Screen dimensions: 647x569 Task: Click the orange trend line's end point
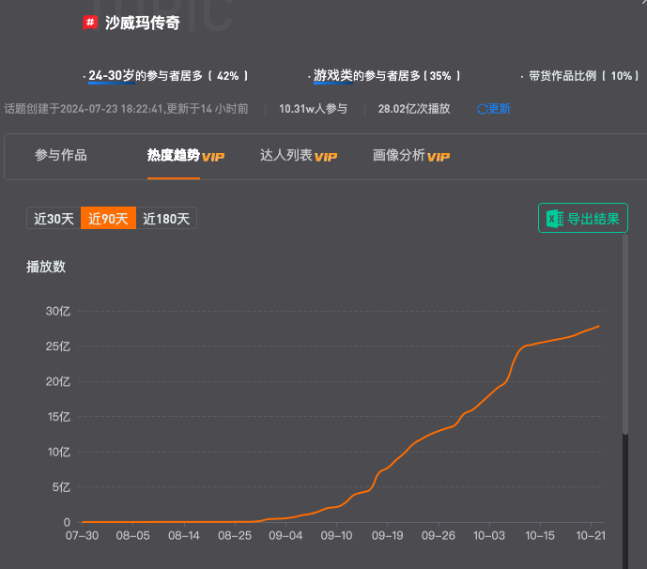click(599, 327)
